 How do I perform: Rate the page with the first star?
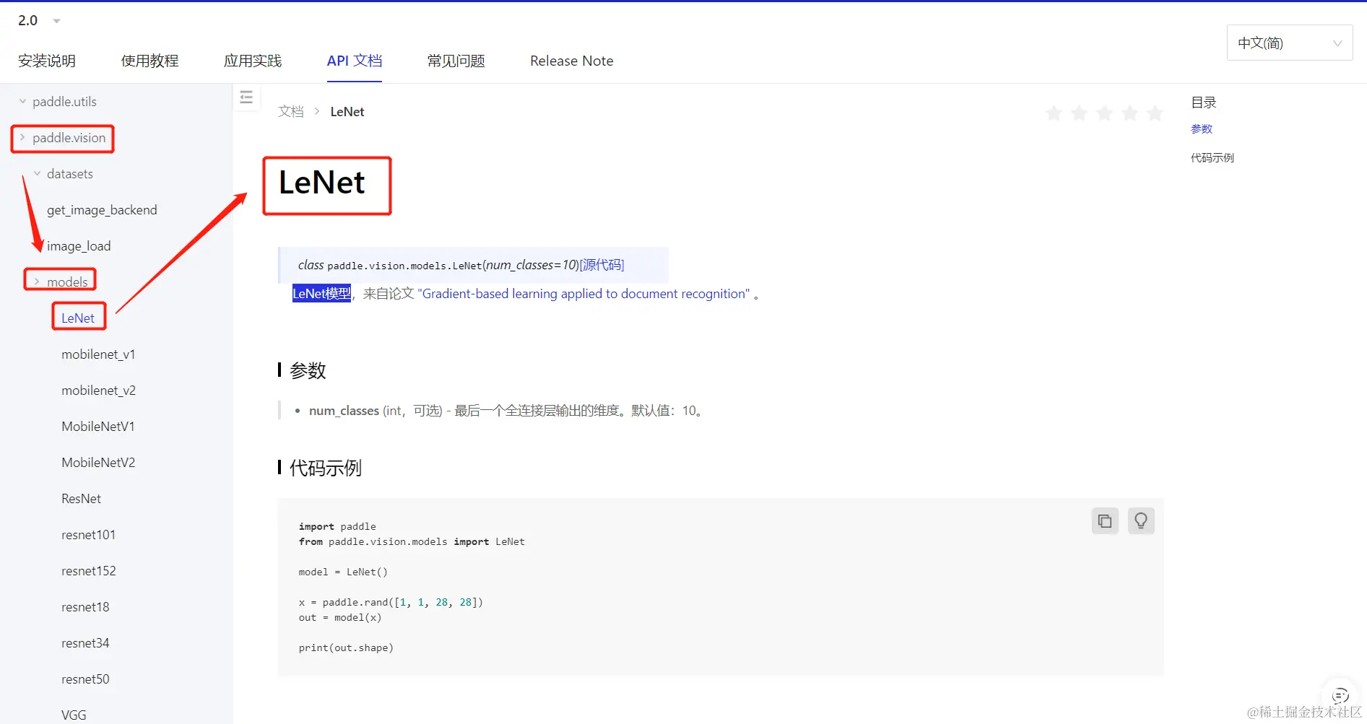1054,113
